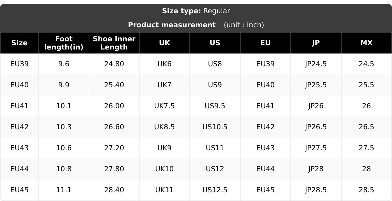Click the (unit : inch) label
The height and width of the screenshot is (201, 392).
coord(244,25)
